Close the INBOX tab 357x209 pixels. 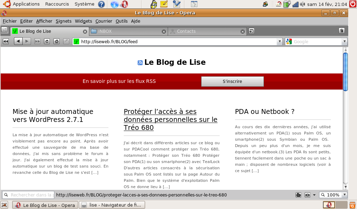click(x=164, y=32)
